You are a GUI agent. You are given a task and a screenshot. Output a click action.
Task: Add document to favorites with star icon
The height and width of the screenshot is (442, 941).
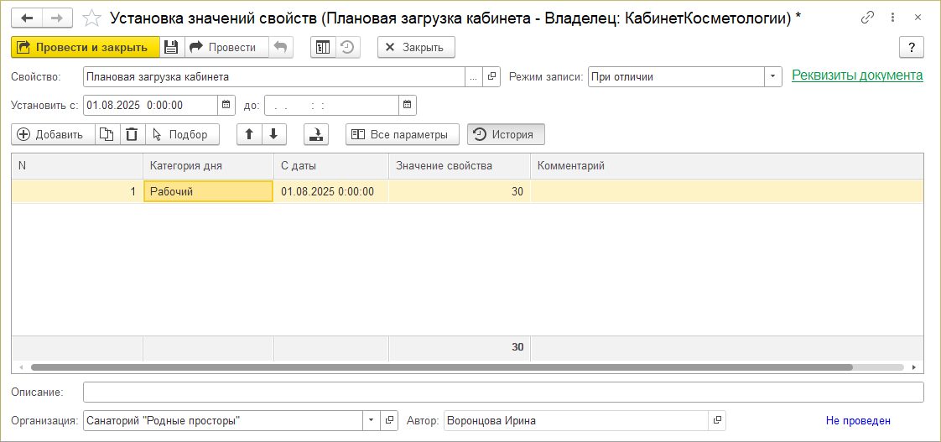click(x=94, y=18)
